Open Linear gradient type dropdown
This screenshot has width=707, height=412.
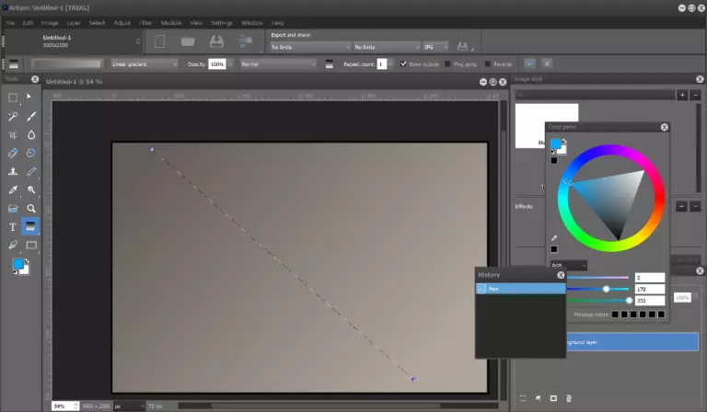[x=145, y=64]
